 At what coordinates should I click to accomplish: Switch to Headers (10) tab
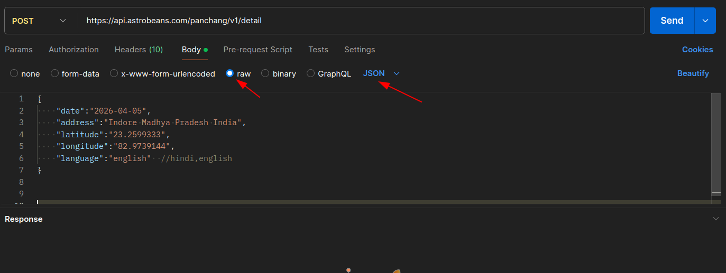(139, 50)
